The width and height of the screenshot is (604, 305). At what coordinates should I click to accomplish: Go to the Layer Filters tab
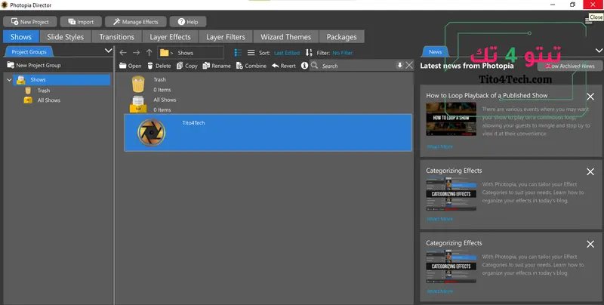(x=225, y=37)
